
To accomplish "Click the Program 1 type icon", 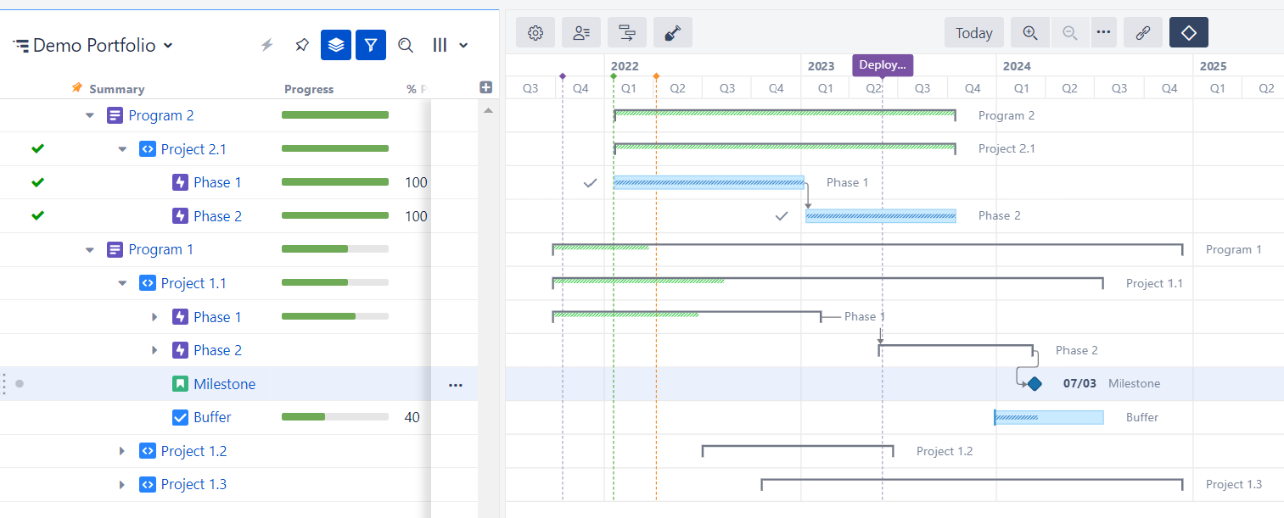I will (x=115, y=250).
